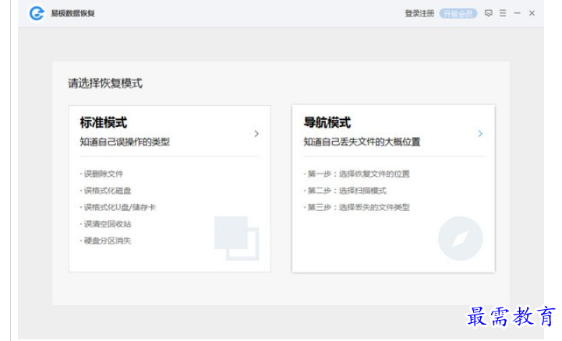Viewport: 562px width, 341px height.
Task: Click the 易极数据恢复 title text
Action: tap(72, 13)
